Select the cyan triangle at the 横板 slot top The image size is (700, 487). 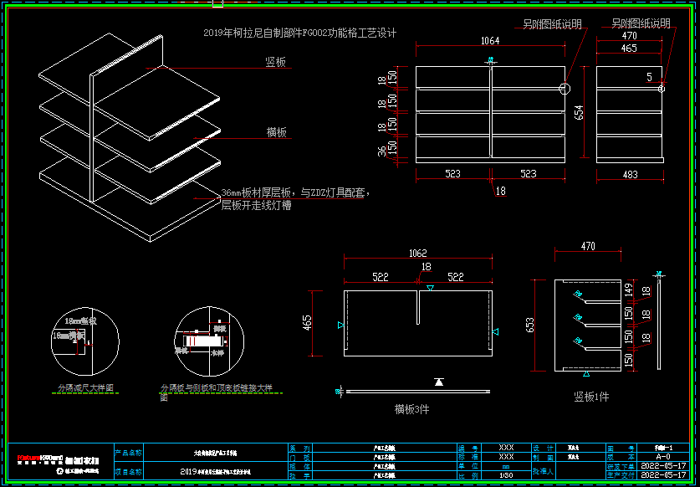tap(430, 289)
